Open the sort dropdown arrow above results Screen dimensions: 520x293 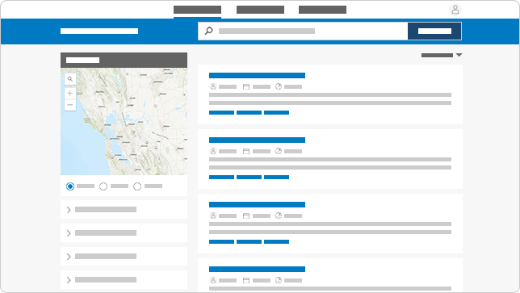[459, 55]
